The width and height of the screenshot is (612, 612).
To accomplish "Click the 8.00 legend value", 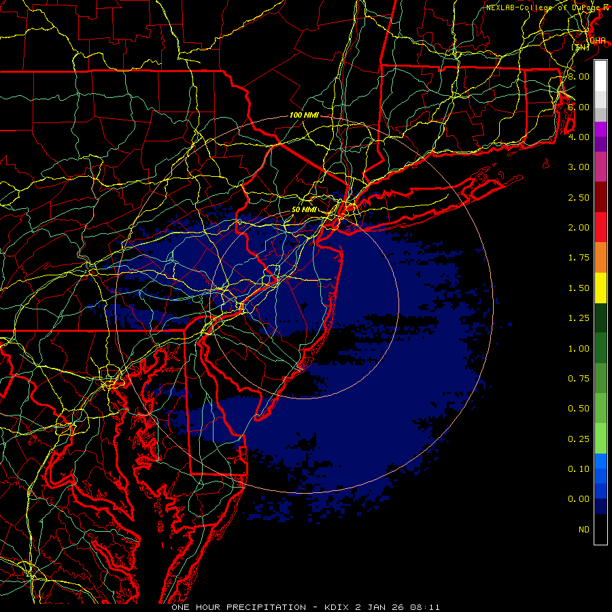I will 579,76.
